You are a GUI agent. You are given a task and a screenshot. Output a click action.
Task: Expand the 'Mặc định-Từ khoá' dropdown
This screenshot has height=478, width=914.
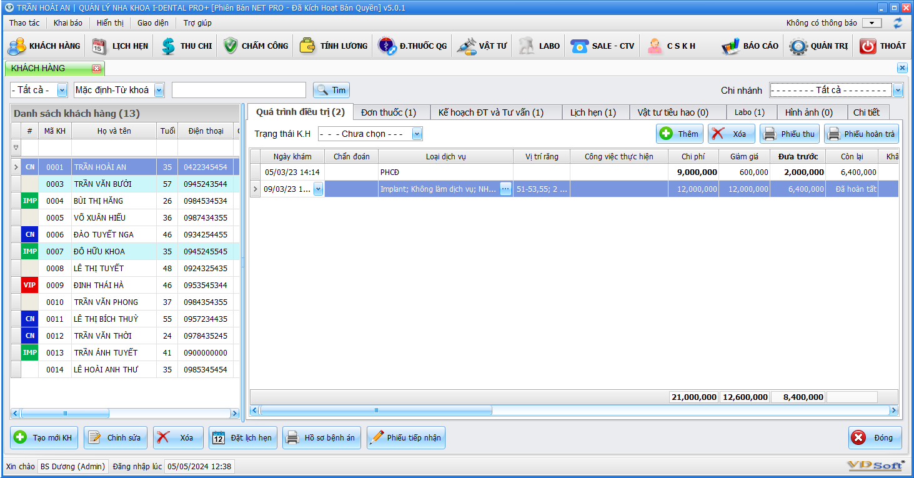(x=159, y=90)
